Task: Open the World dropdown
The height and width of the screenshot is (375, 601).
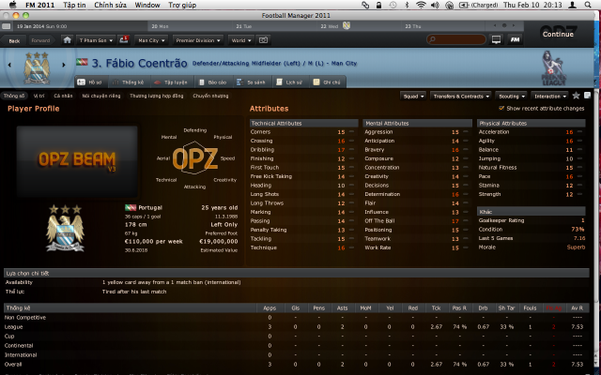Action: point(240,40)
